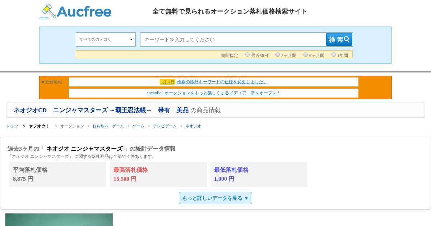The height and width of the screenshot is (226, 431).
Task: Click the ゲーム breadcrumb link
Action: (x=138, y=126)
